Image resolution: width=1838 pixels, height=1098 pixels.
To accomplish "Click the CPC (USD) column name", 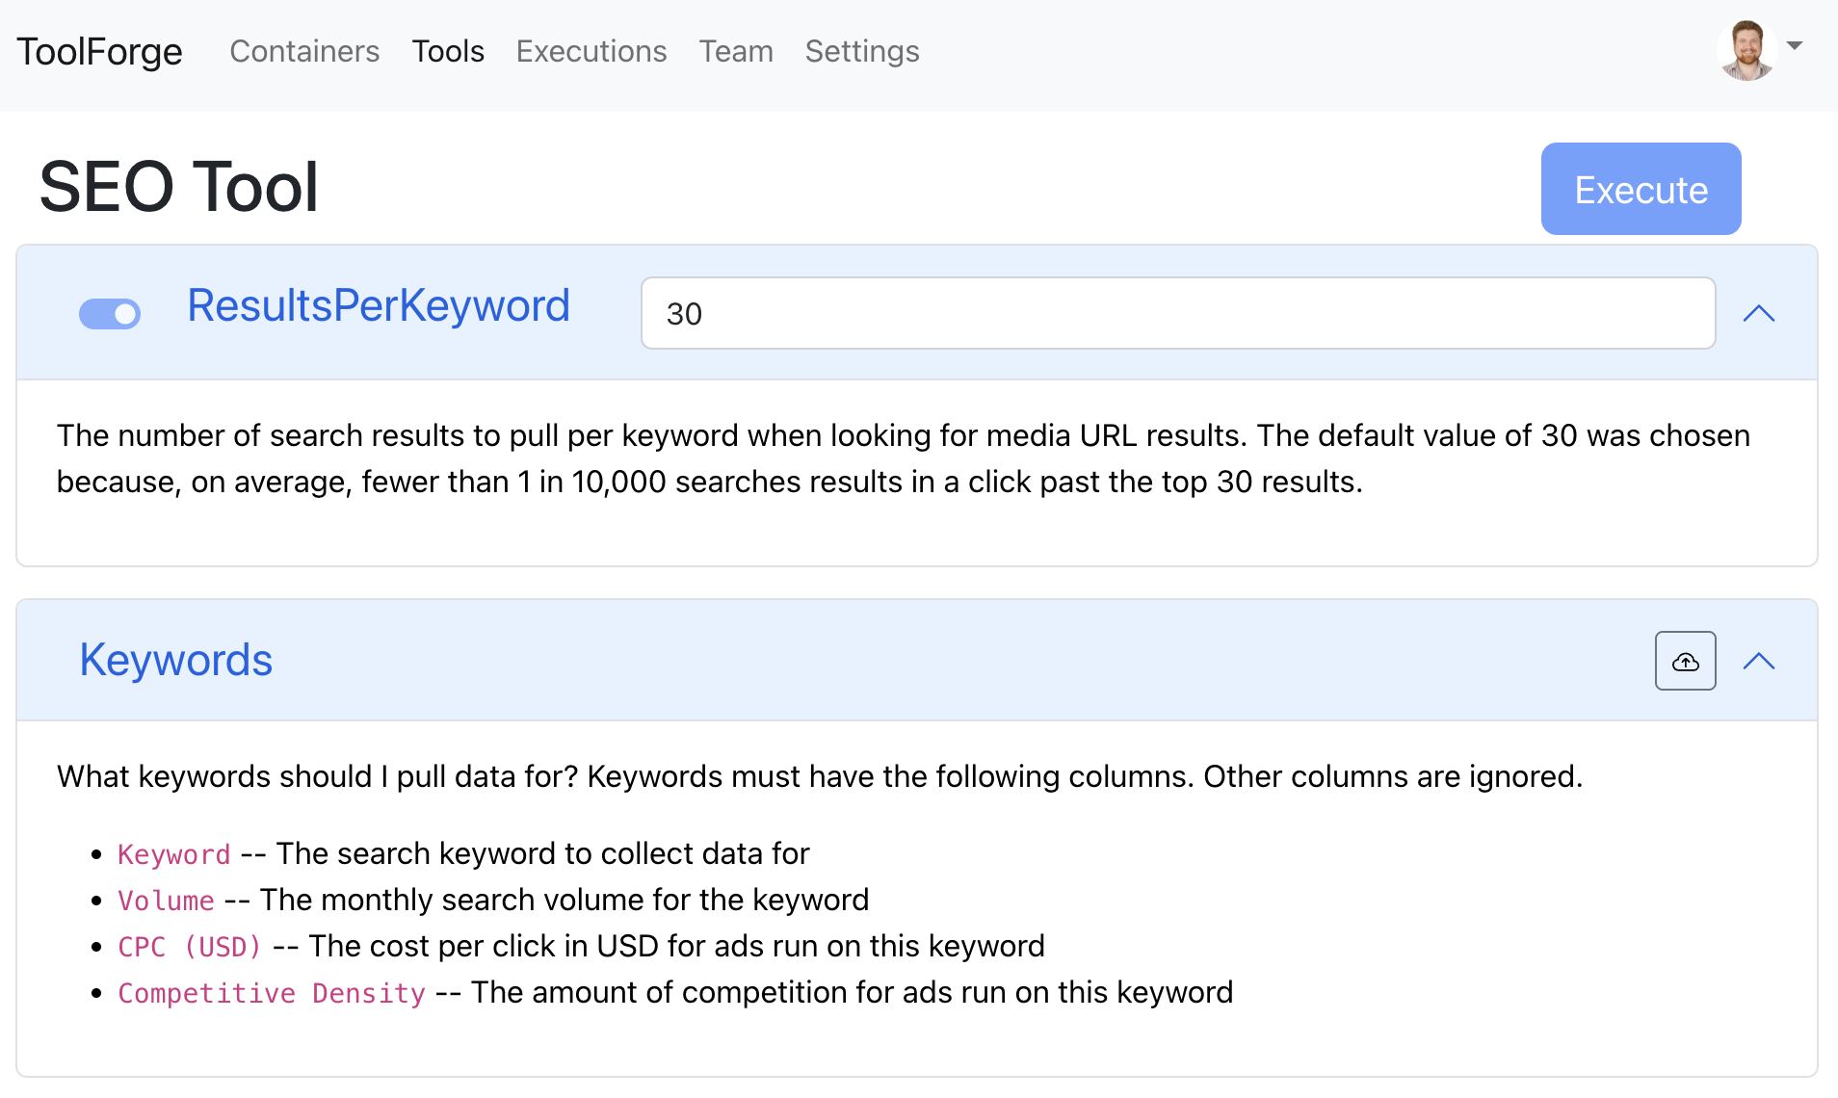I will [190, 947].
